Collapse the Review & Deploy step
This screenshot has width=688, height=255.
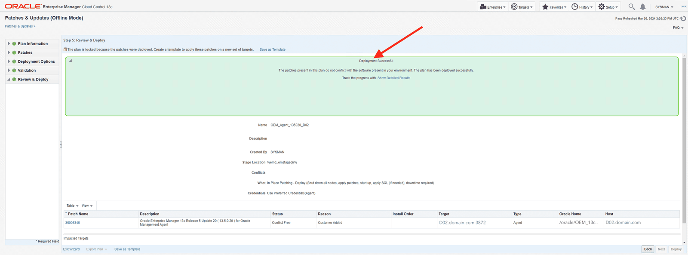coord(9,80)
